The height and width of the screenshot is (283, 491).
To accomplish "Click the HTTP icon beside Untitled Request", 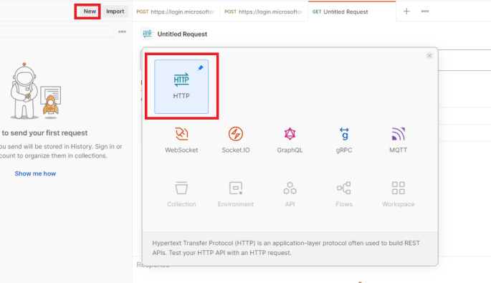I will pyautogui.click(x=147, y=34).
